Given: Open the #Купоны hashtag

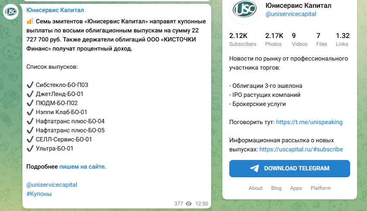Looking at the screenshot, I should tap(39, 194).
